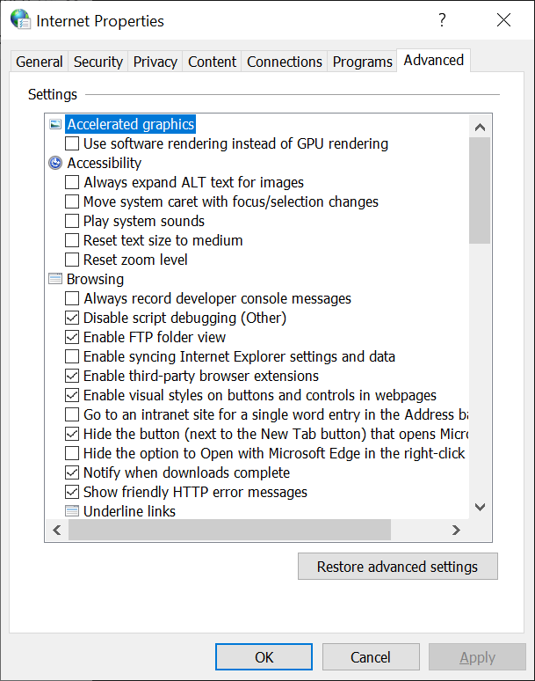Enable Play system sounds checkbox
The width and height of the screenshot is (535, 681).
tap(72, 221)
